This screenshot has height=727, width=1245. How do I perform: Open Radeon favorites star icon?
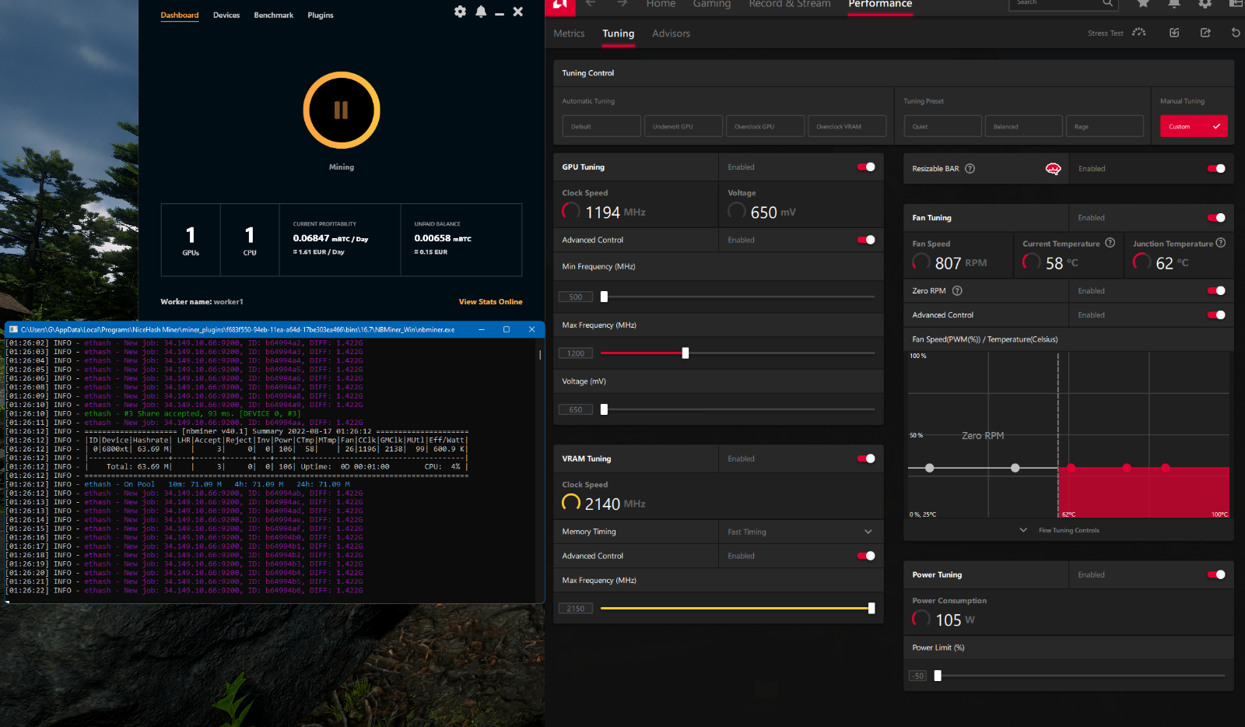click(x=1143, y=4)
